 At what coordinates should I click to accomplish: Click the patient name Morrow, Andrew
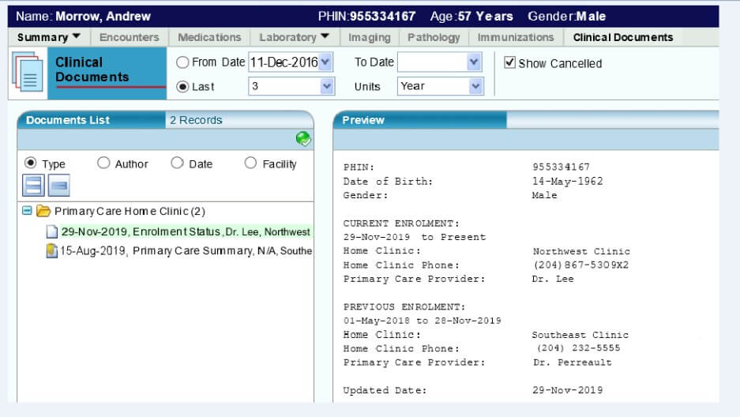(x=103, y=17)
